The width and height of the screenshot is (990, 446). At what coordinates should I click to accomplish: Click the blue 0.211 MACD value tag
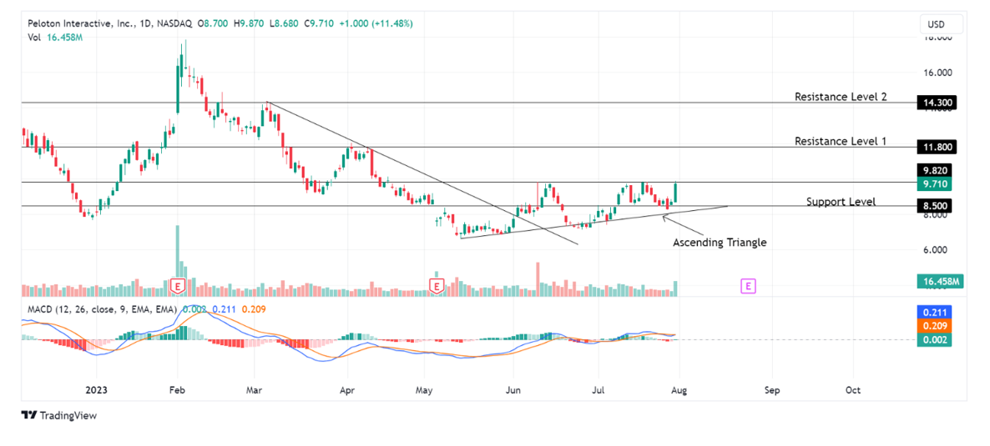[x=936, y=313]
